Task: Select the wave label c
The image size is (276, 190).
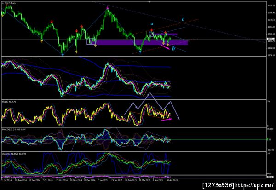Action: (x=183, y=19)
